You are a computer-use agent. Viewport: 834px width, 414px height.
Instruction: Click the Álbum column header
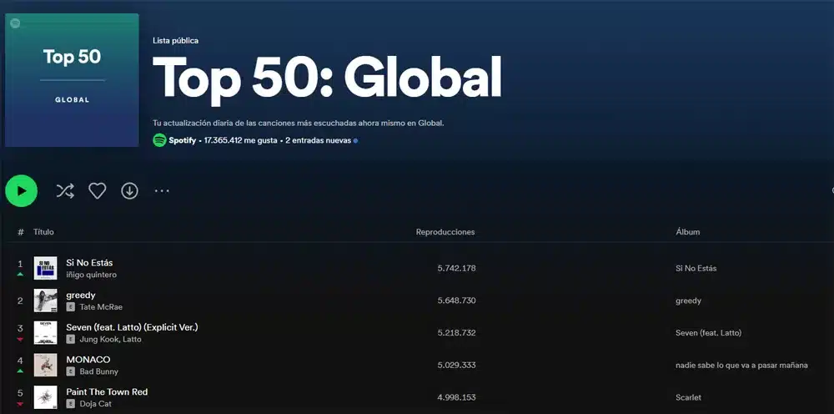(688, 232)
